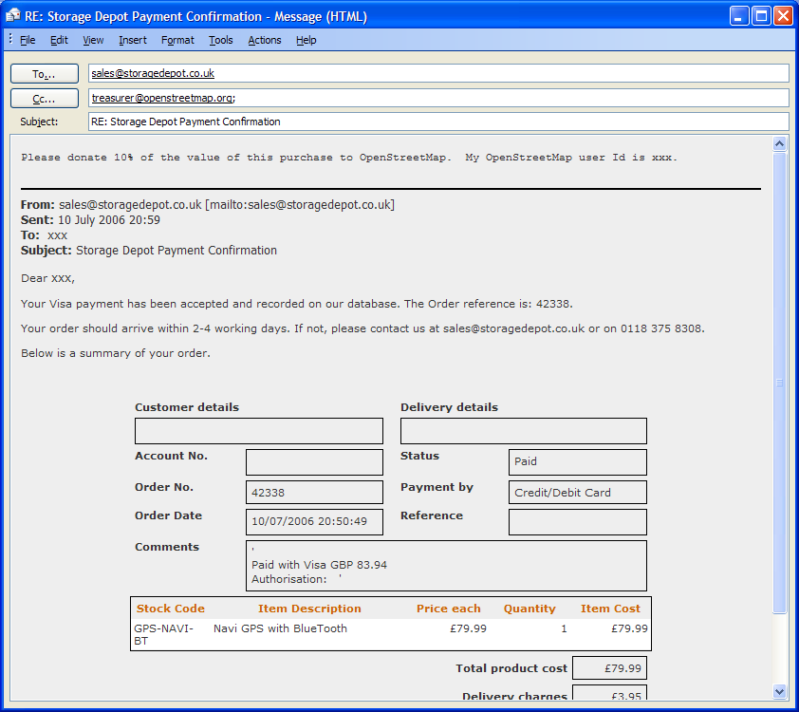Click the Status value Paid

pyautogui.click(x=578, y=461)
